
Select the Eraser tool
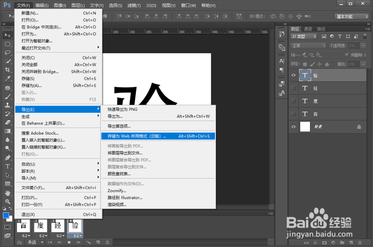[7, 122]
